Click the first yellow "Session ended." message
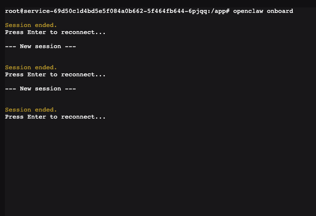This screenshot has height=216, width=316. click(x=31, y=25)
